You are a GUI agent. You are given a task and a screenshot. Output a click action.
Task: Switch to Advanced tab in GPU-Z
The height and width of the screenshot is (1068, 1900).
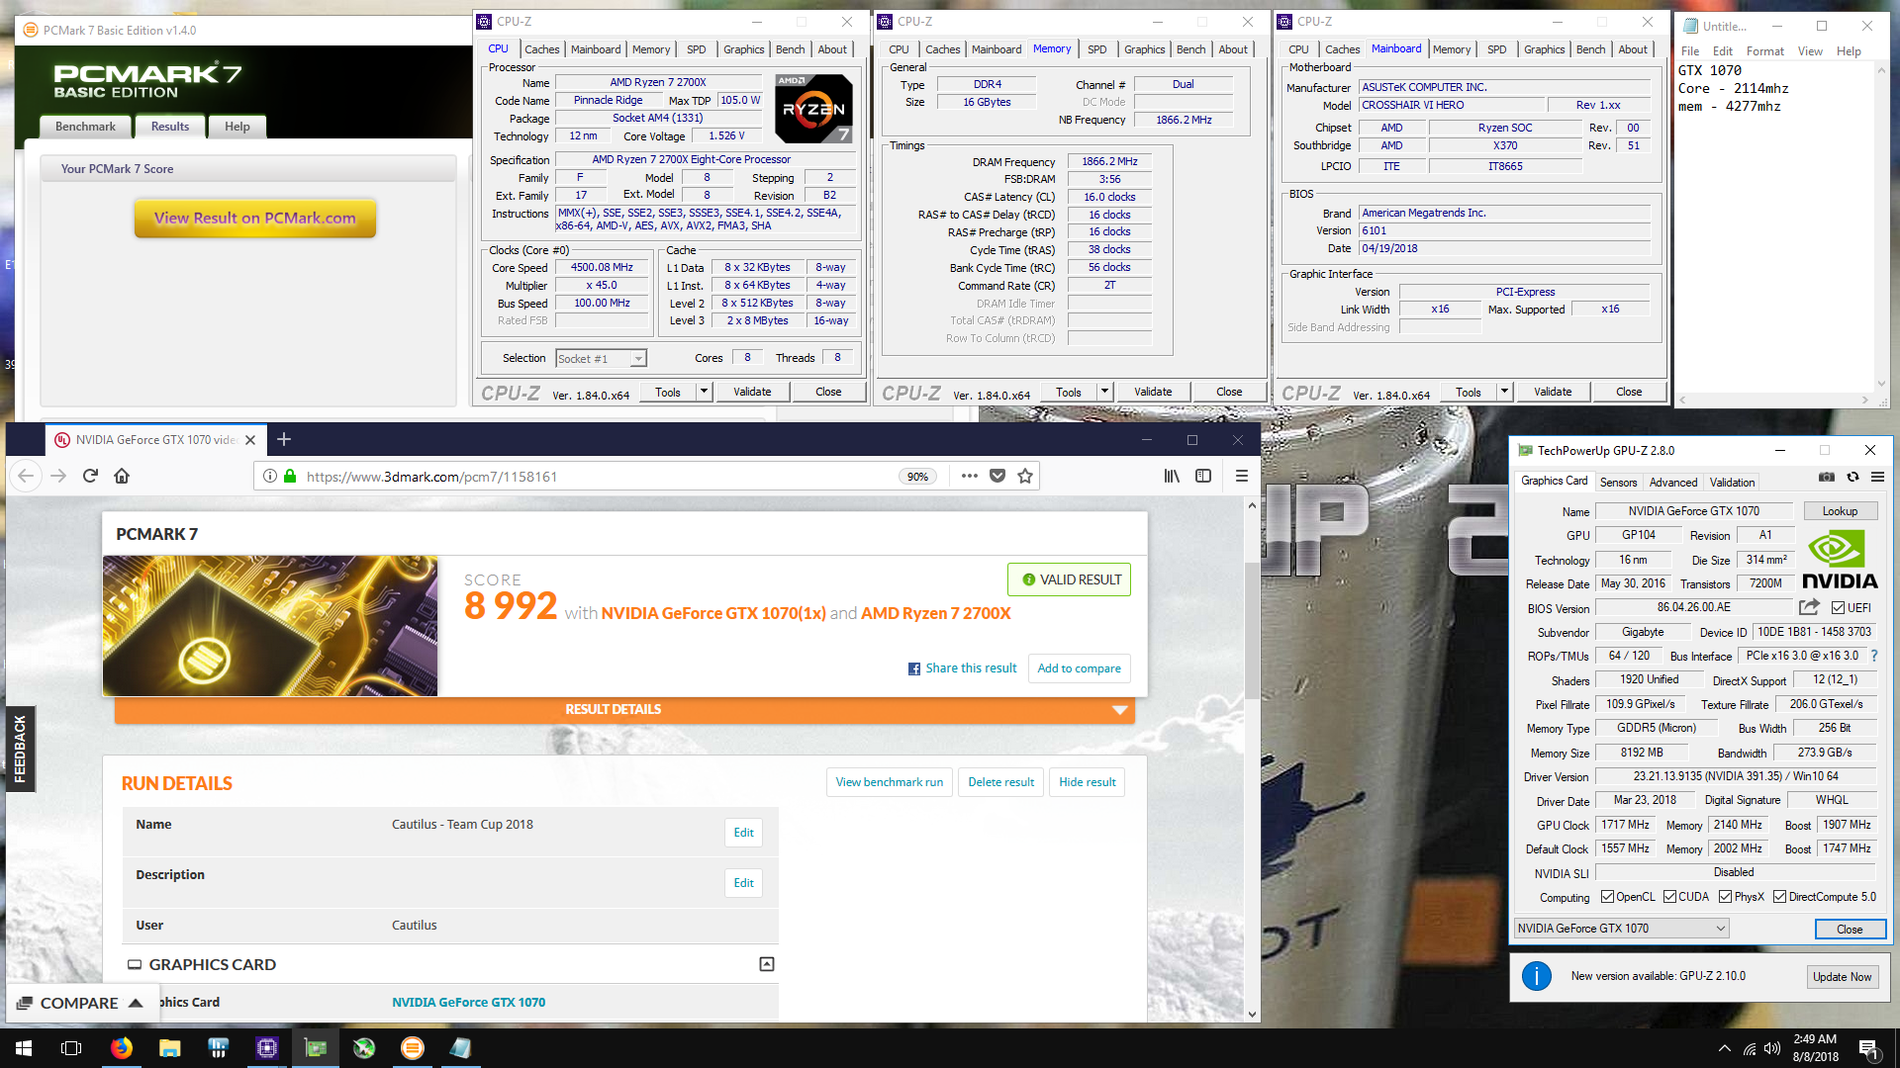click(1673, 483)
